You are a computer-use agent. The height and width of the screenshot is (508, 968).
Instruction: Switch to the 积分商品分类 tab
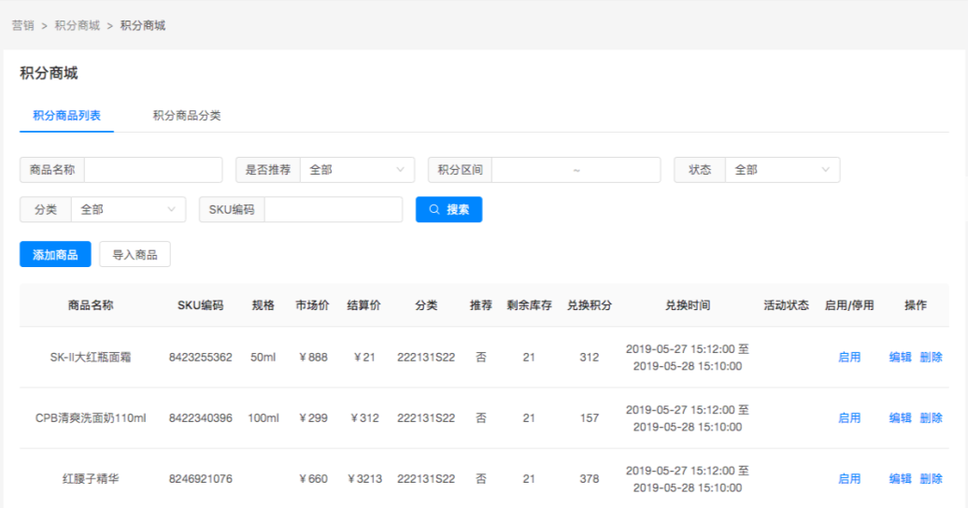[187, 116]
